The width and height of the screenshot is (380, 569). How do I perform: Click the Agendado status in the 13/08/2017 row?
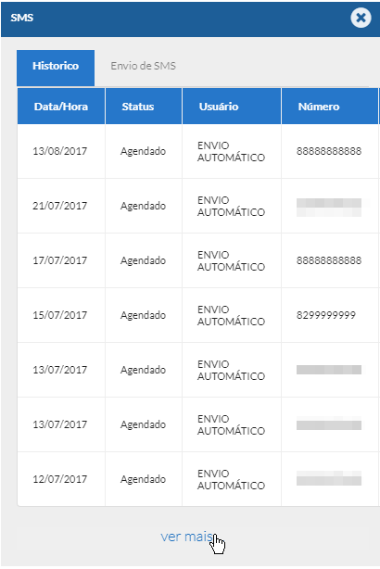click(x=143, y=151)
